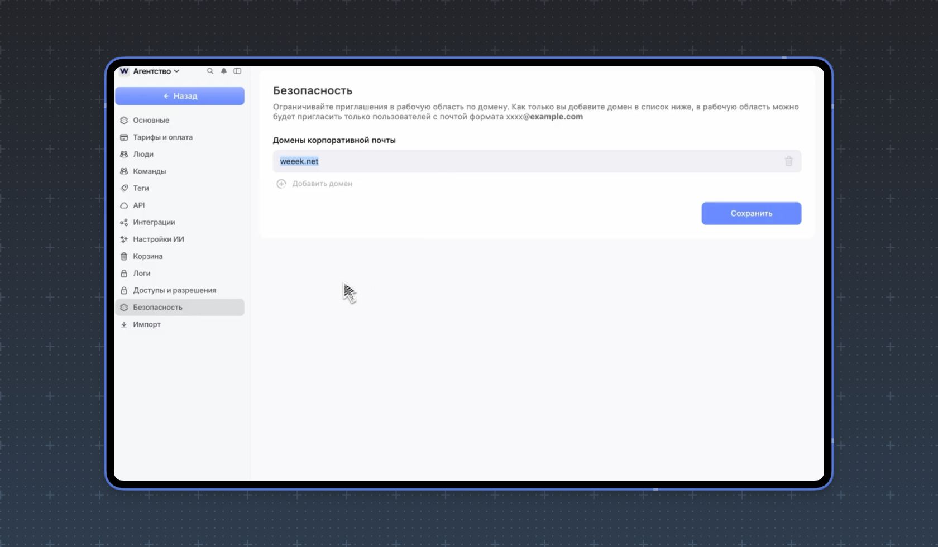Click the search magnifier icon in sidebar header

tap(210, 71)
